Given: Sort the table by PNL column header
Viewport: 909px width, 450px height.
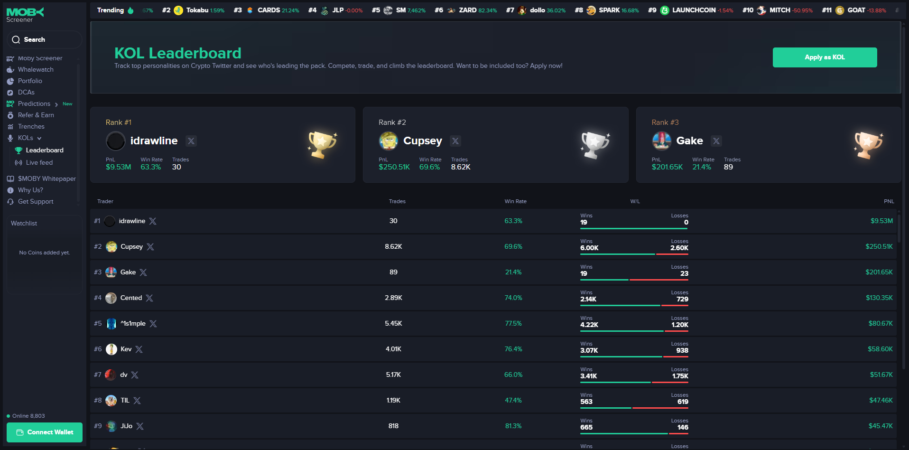Looking at the screenshot, I should coord(889,201).
